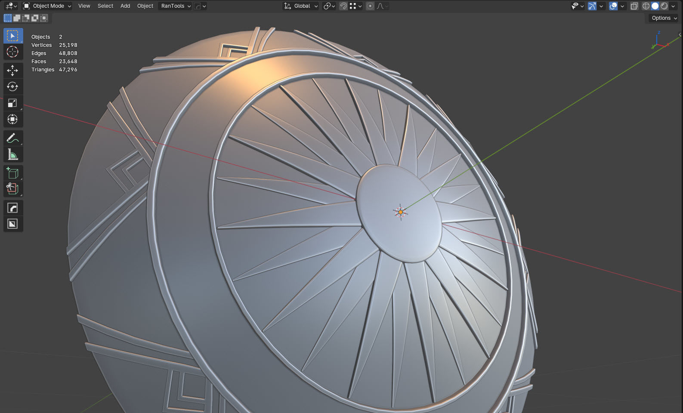The height and width of the screenshot is (413, 683).
Task: Switch to material preview shading
Action: pos(664,6)
